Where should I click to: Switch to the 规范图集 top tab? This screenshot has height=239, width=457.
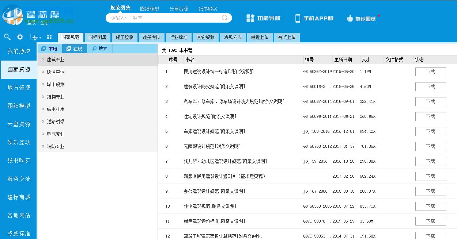coord(120,8)
